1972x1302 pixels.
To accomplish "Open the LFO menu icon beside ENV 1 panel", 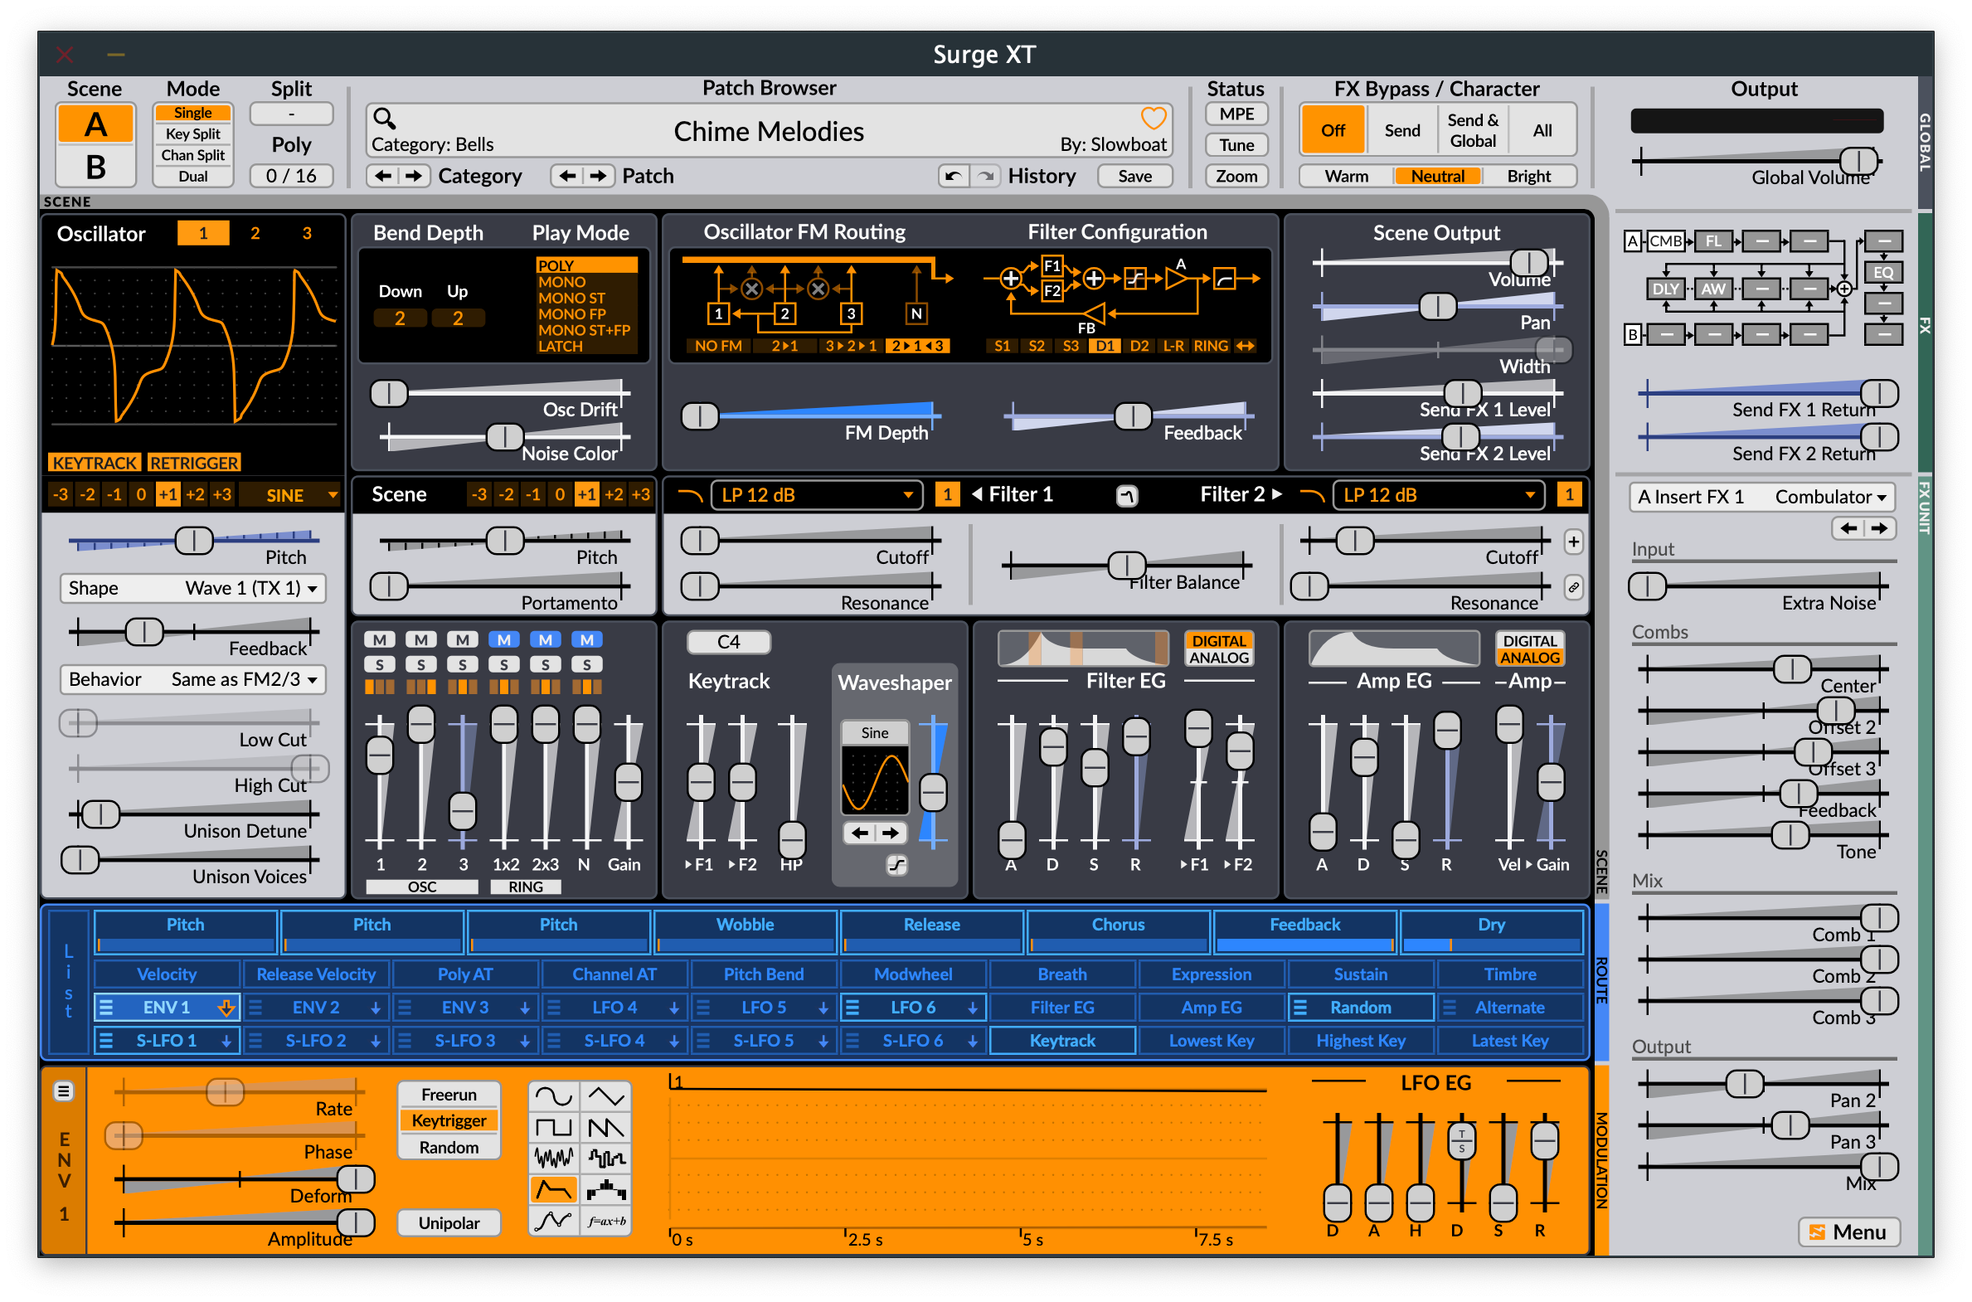I will [x=64, y=1091].
